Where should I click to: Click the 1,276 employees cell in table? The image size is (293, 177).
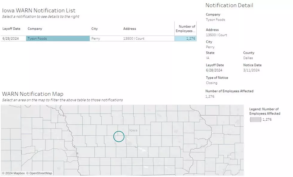click(x=185, y=38)
